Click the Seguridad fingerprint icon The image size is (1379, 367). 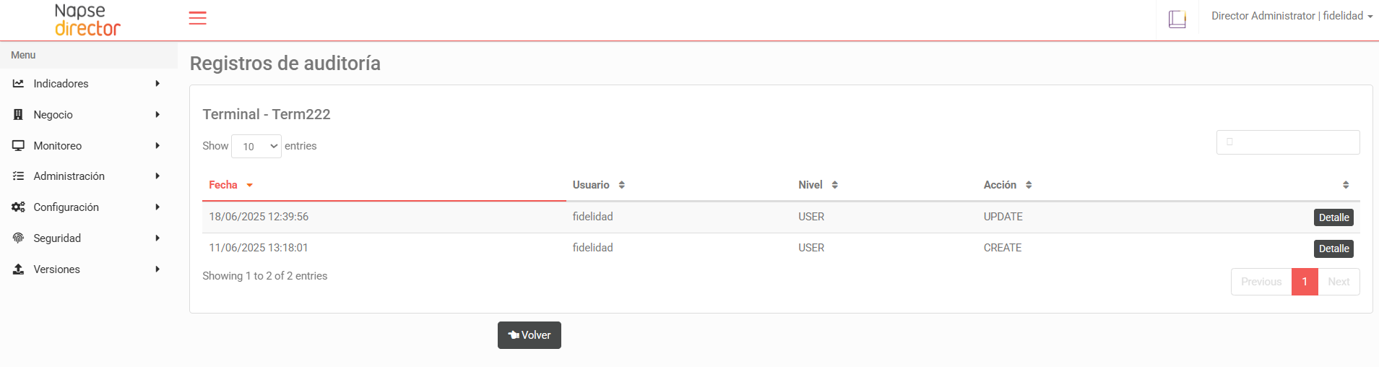[18, 238]
